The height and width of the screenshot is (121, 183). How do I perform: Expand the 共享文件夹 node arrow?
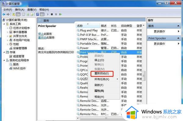click(x=8, y=36)
